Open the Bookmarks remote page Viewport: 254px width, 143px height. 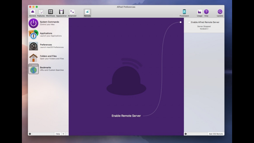point(48,69)
